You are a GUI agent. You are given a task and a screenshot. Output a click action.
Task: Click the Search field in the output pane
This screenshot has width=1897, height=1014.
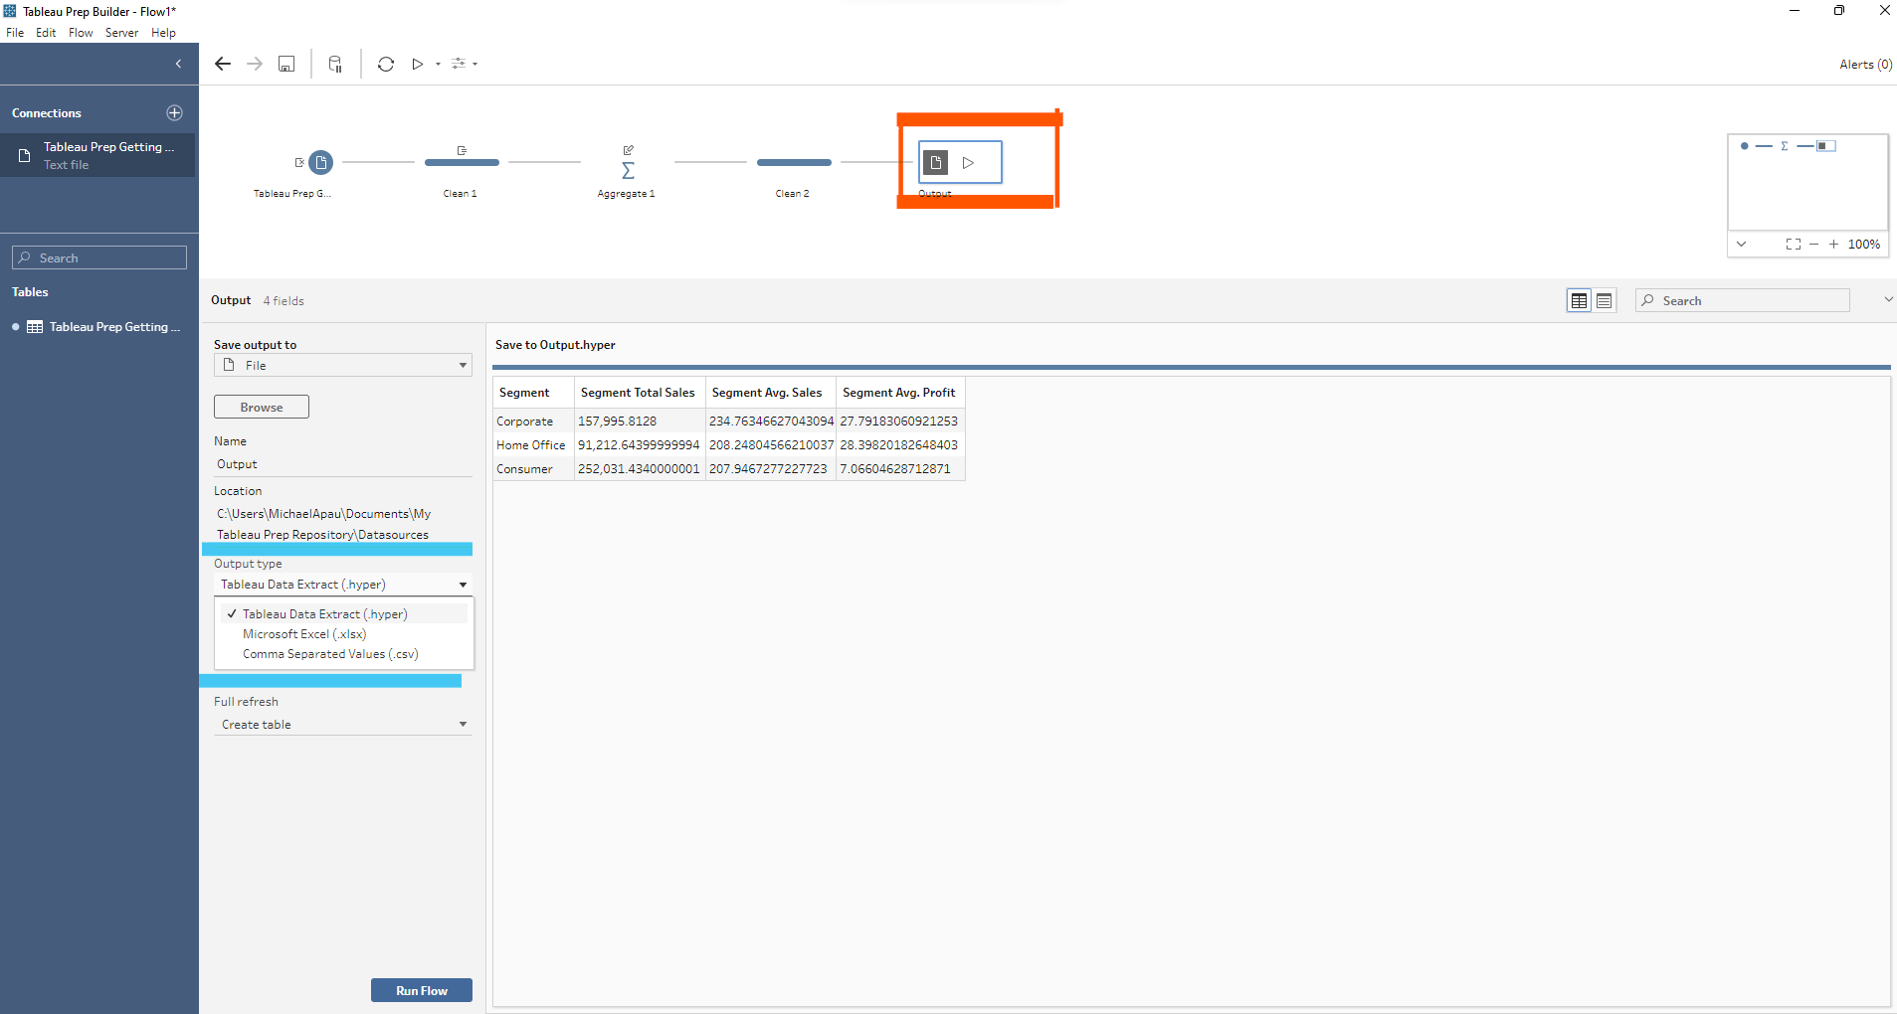[x=1743, y=300]
